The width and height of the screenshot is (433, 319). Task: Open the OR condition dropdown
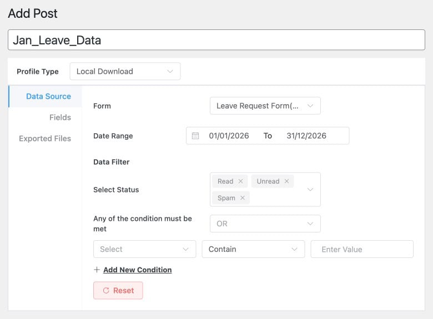[265, 224]
